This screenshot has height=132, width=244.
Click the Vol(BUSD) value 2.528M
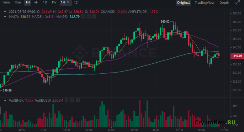[58, 101]
